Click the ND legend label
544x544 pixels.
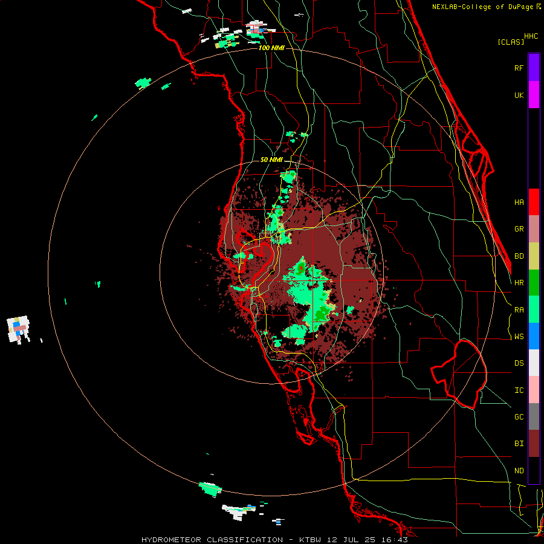[519, 471]
